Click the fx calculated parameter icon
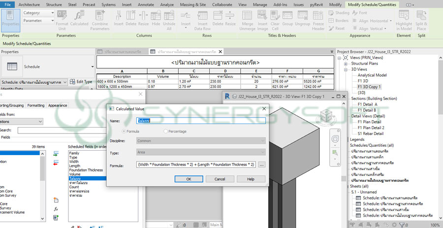 [x=56, y=209]
